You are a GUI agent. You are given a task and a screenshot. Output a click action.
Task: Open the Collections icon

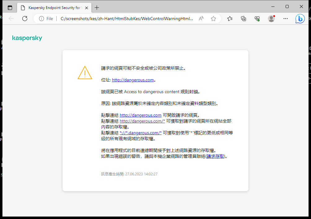243,19
